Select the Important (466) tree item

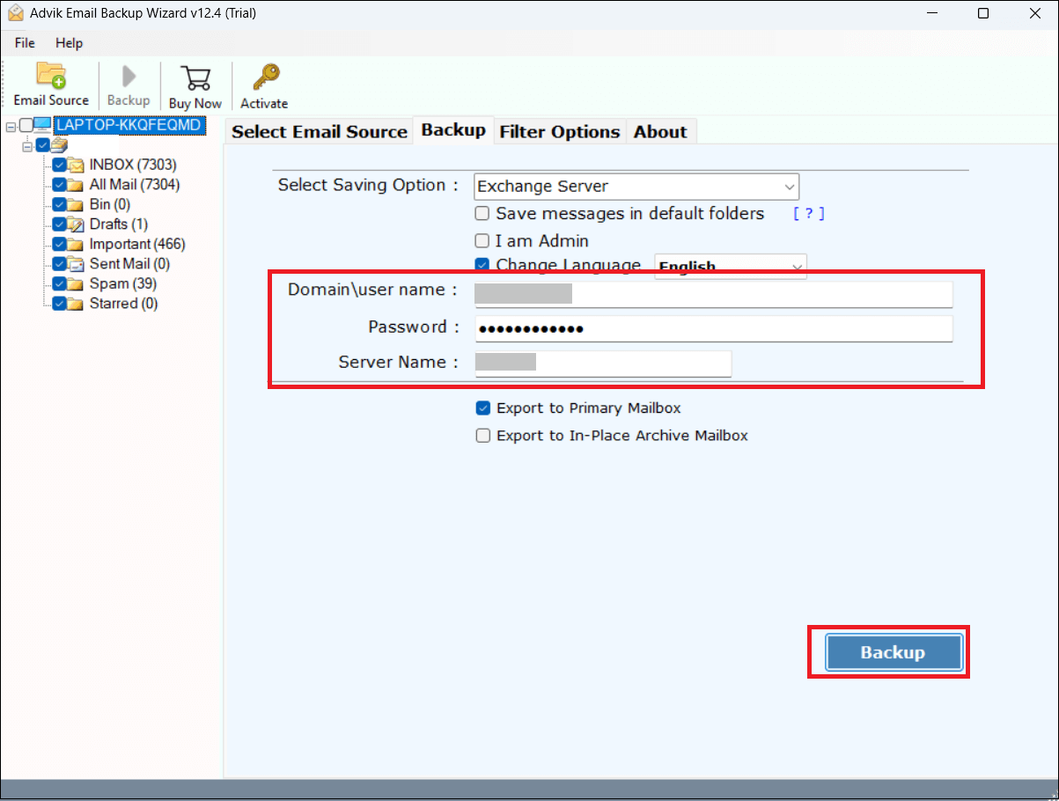tap(137, 244)
